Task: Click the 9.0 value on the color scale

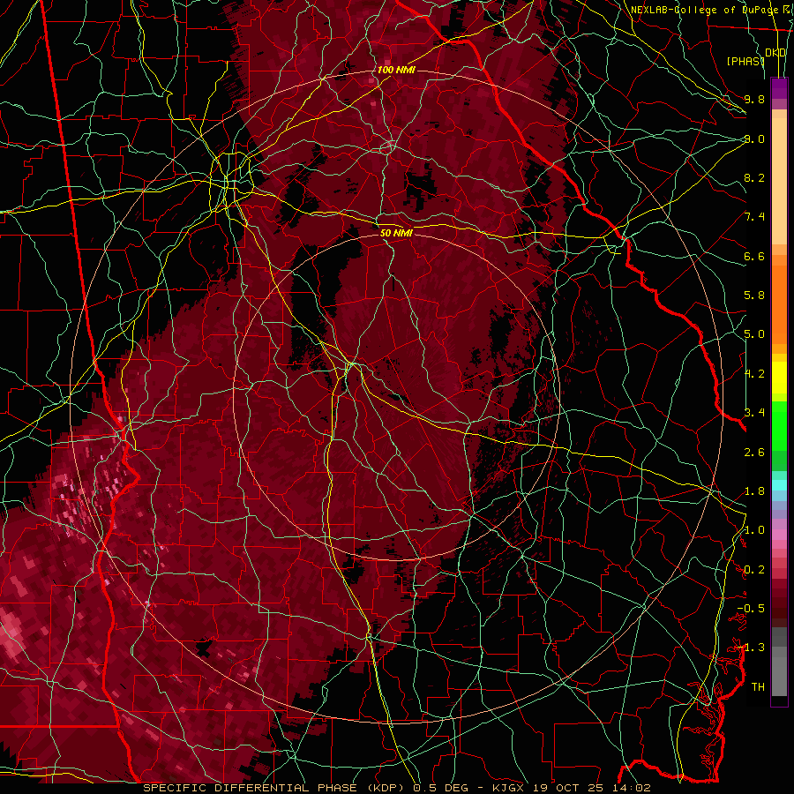Action: (754, 139)
